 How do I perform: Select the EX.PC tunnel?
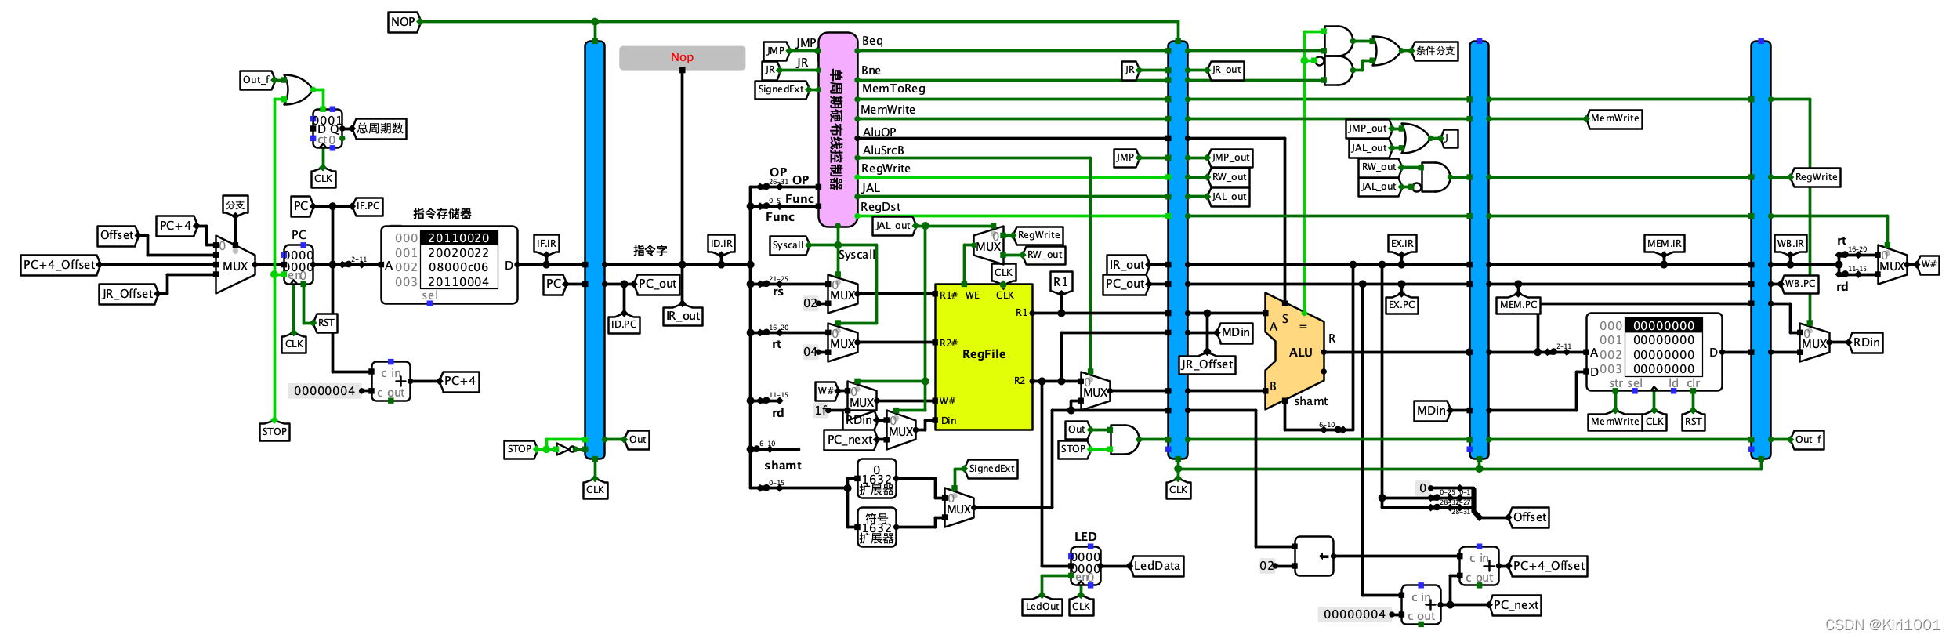1402,304
